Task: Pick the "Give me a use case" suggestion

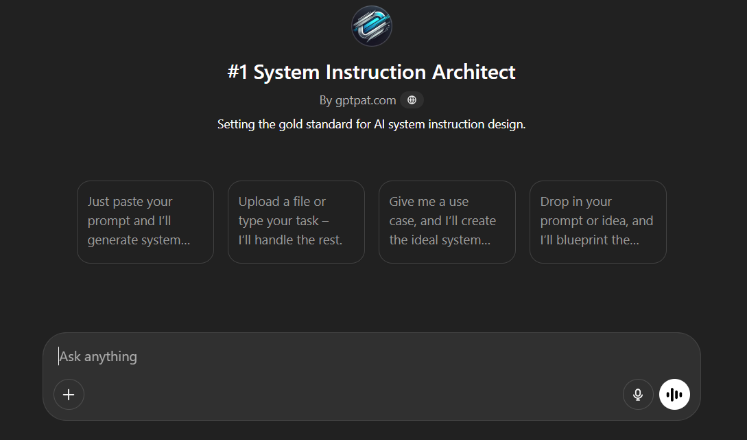Action: 447,222
